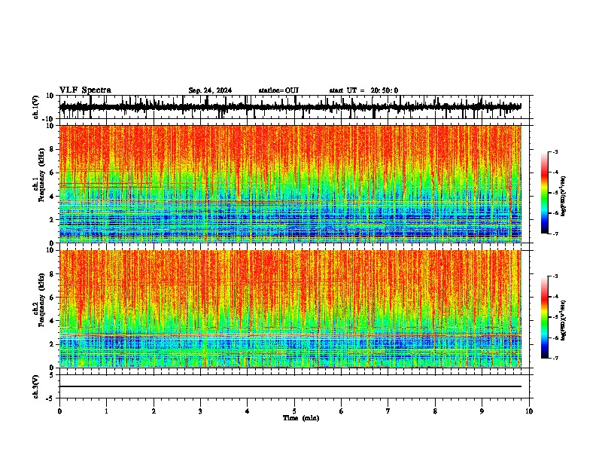Click the '-3' tick on ch.1 color bar
The height and width of the screenshot is (461, 596).
(x=555, y=151)
